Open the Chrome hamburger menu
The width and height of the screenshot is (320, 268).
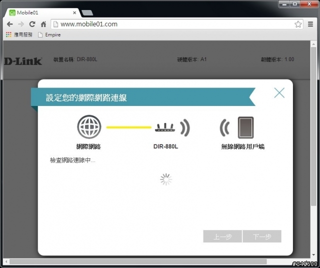[x=310, y=24]
